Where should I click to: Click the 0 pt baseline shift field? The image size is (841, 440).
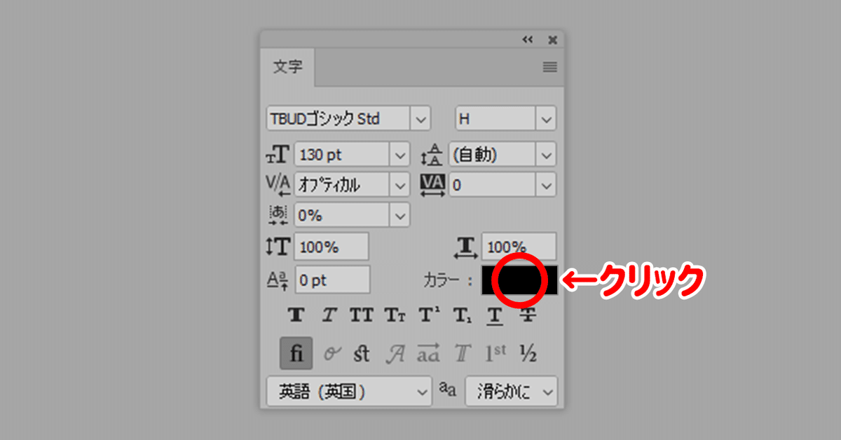point(332,280)
